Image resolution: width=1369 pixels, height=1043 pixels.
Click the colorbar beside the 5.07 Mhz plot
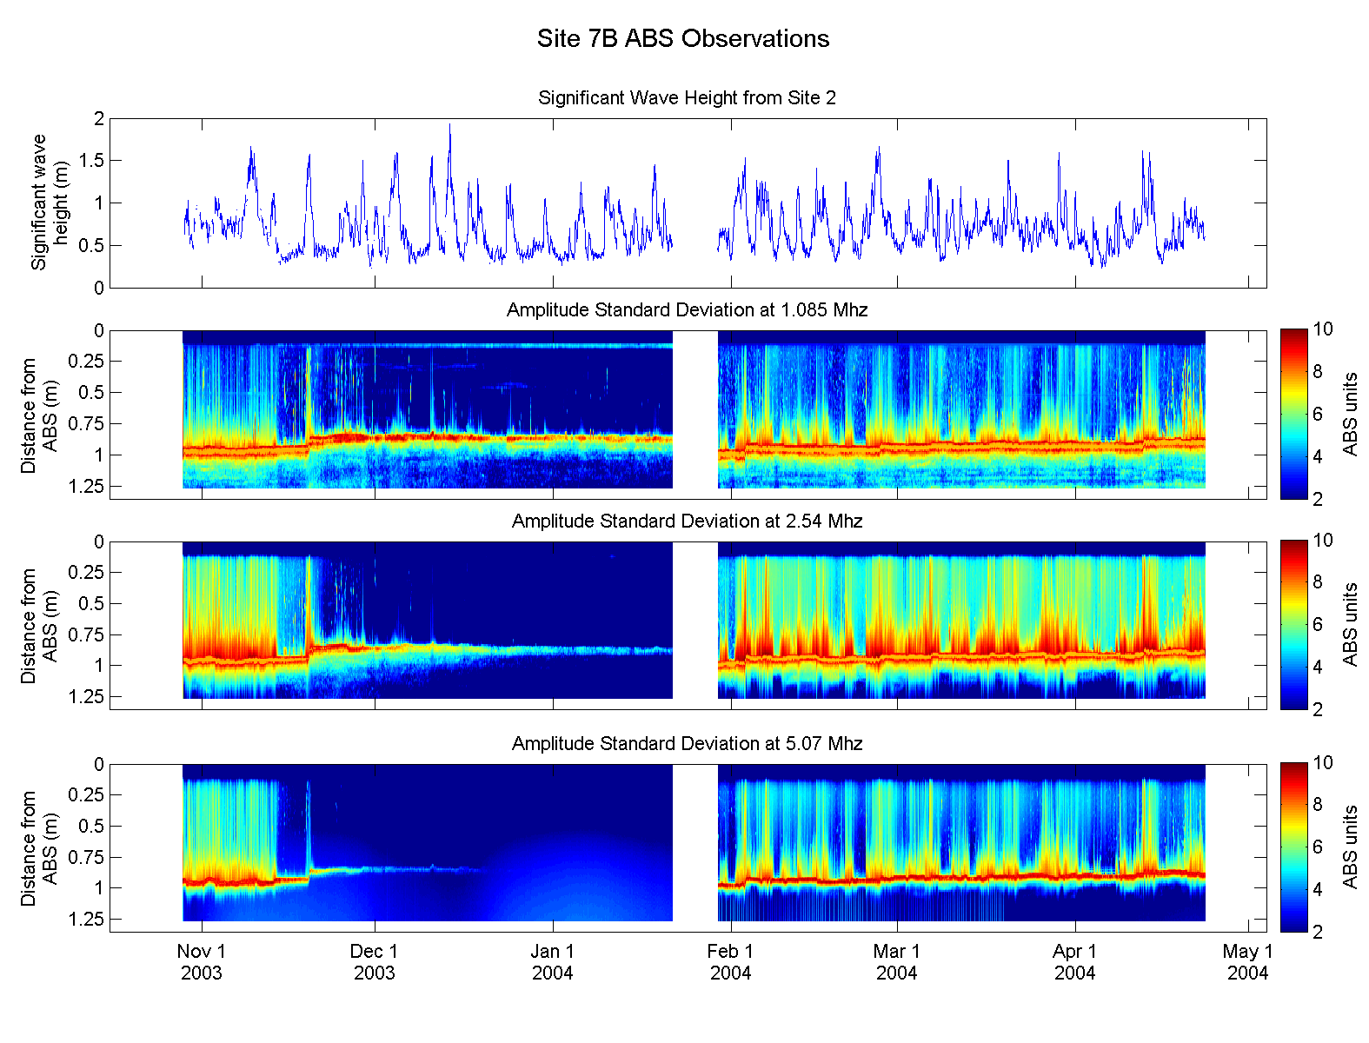coord(1293,847)
